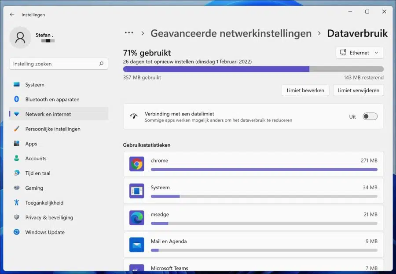Open the Stefan user profile avatar
This screenshot has height=274, width=396.
[20, 38]
